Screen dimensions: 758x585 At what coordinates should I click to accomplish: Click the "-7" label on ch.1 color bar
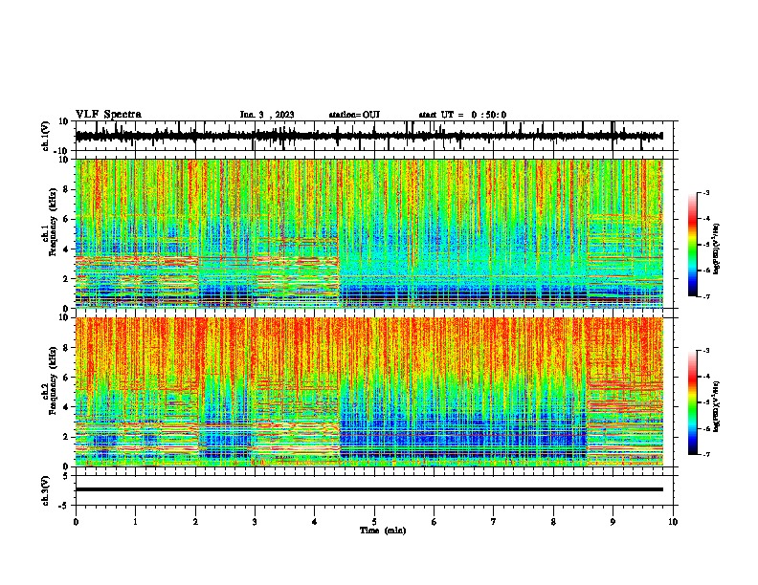tap(705, 296)
